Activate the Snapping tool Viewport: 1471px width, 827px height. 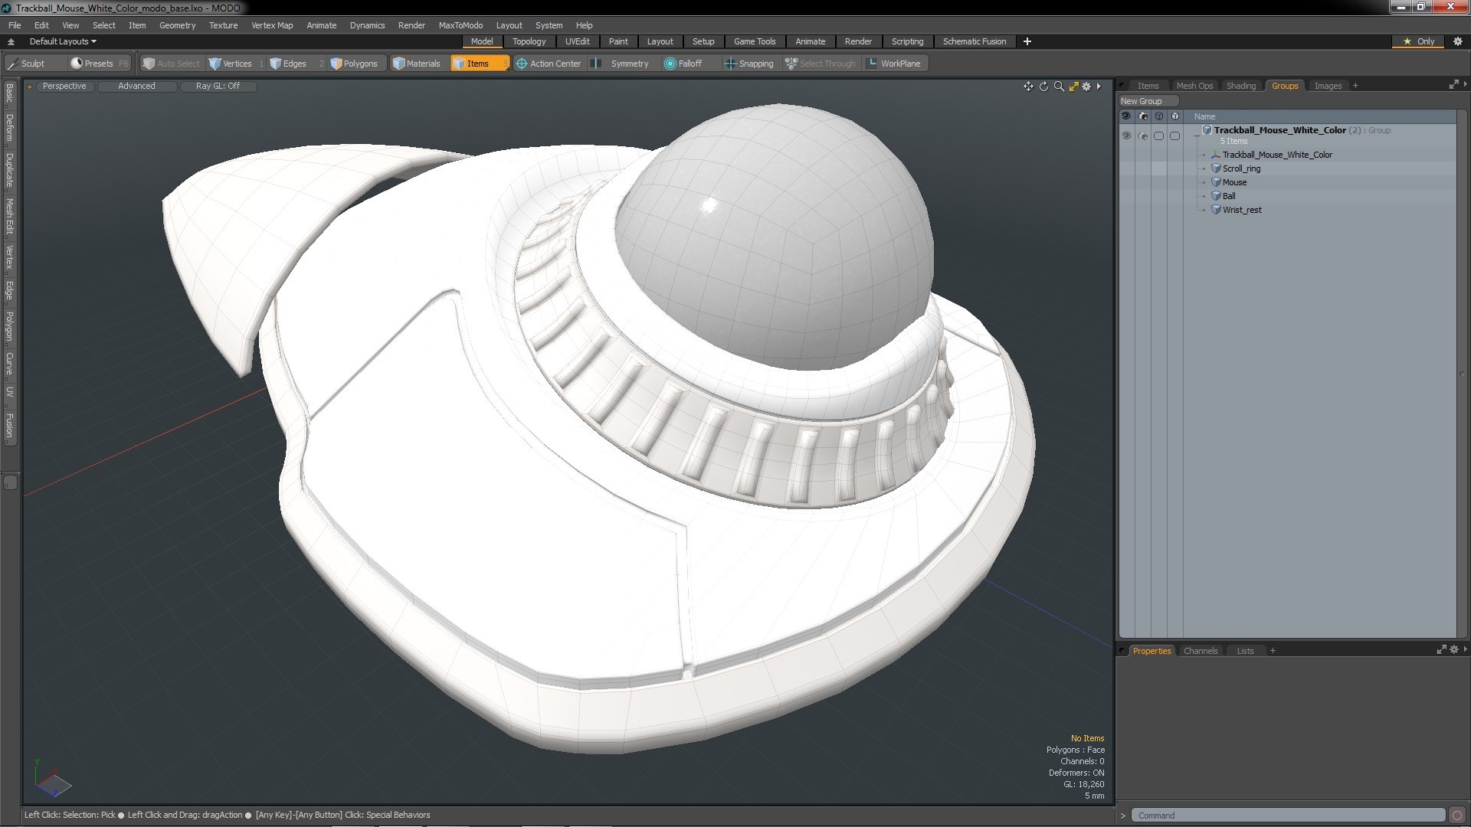(749, 64)
